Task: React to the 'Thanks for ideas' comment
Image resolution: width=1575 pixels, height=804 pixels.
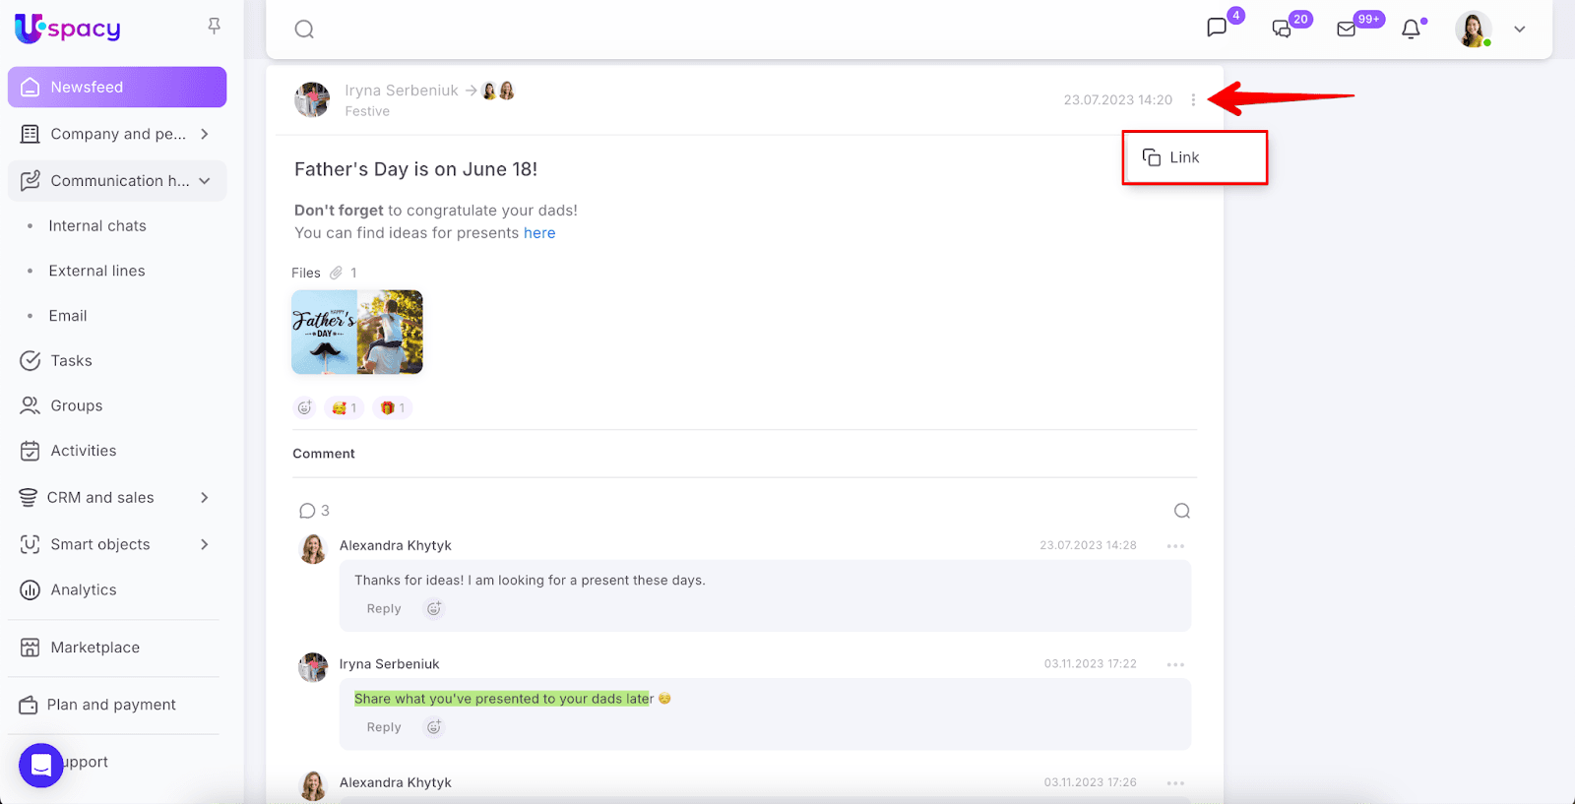Action: tap(434, 609)
